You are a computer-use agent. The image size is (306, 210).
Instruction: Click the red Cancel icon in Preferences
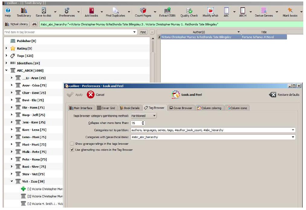click(91, 95)
